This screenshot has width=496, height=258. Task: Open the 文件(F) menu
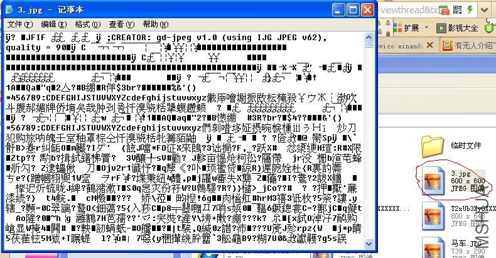(x=19, y=24)
